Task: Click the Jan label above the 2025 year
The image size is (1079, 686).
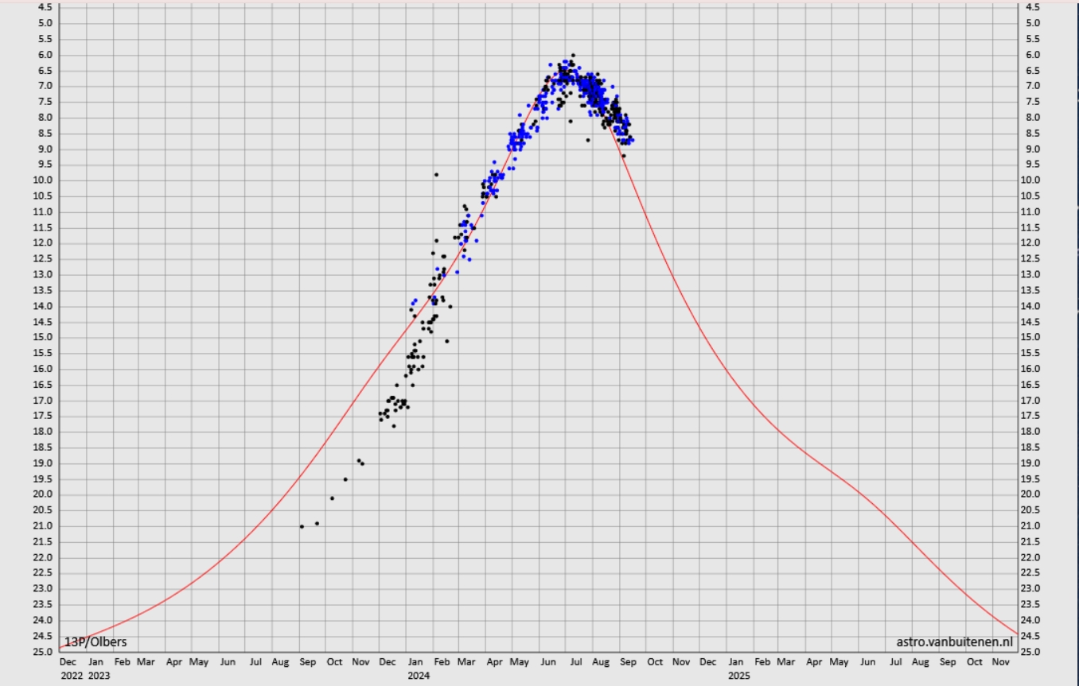Action: click(x=735, y=661)
